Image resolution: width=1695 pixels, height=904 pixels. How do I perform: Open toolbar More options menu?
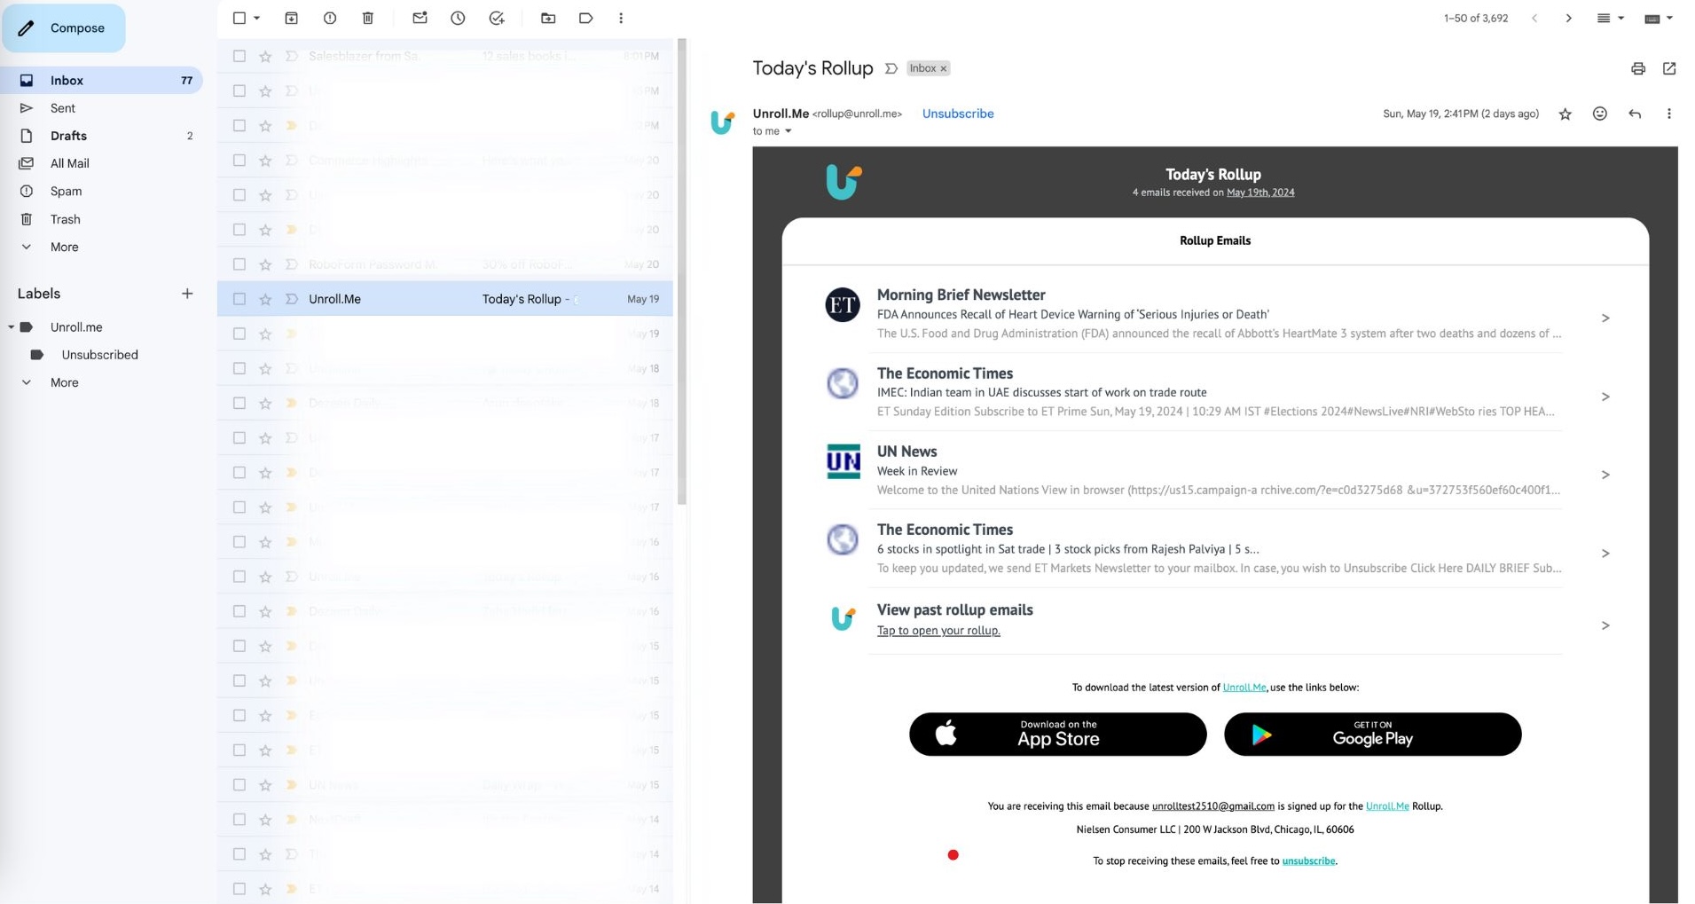coord(621,18)
